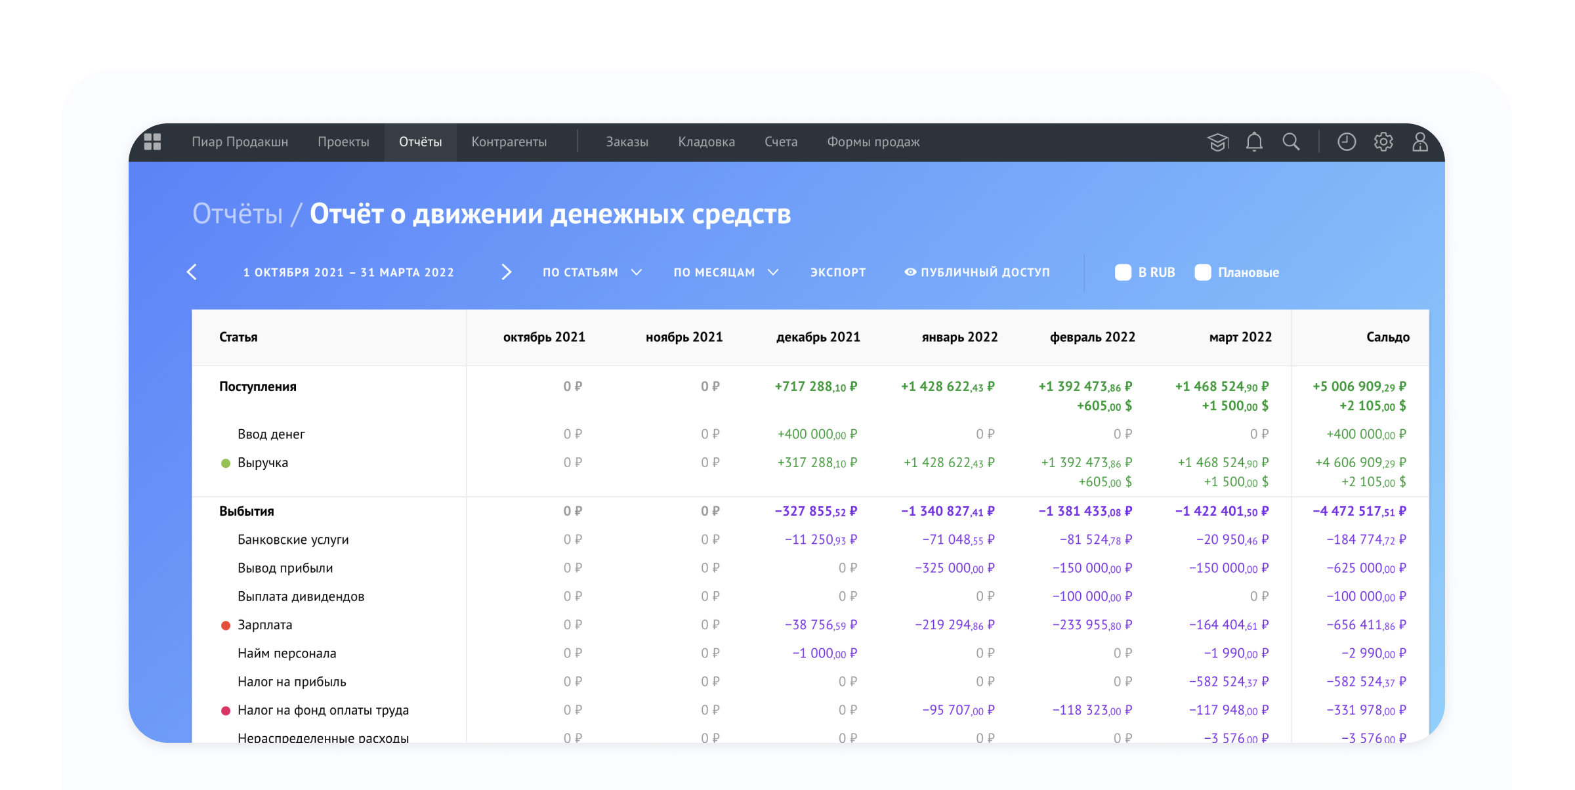Screen dimensions: 1575x790
Task: Expand the По статьям dropdown
Action: click(591, 272)
